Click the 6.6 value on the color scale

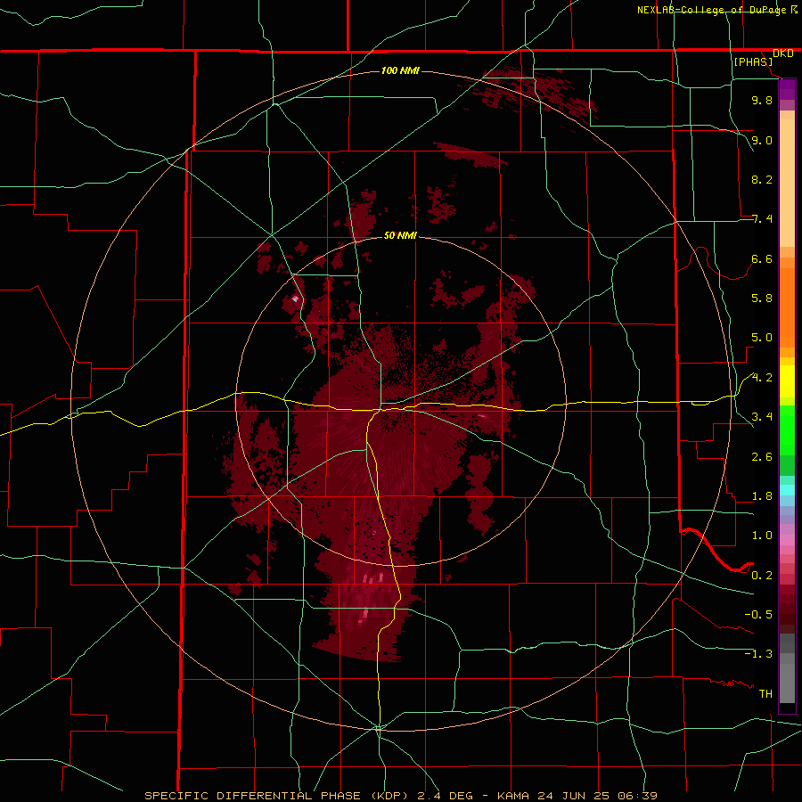[762, 258]
